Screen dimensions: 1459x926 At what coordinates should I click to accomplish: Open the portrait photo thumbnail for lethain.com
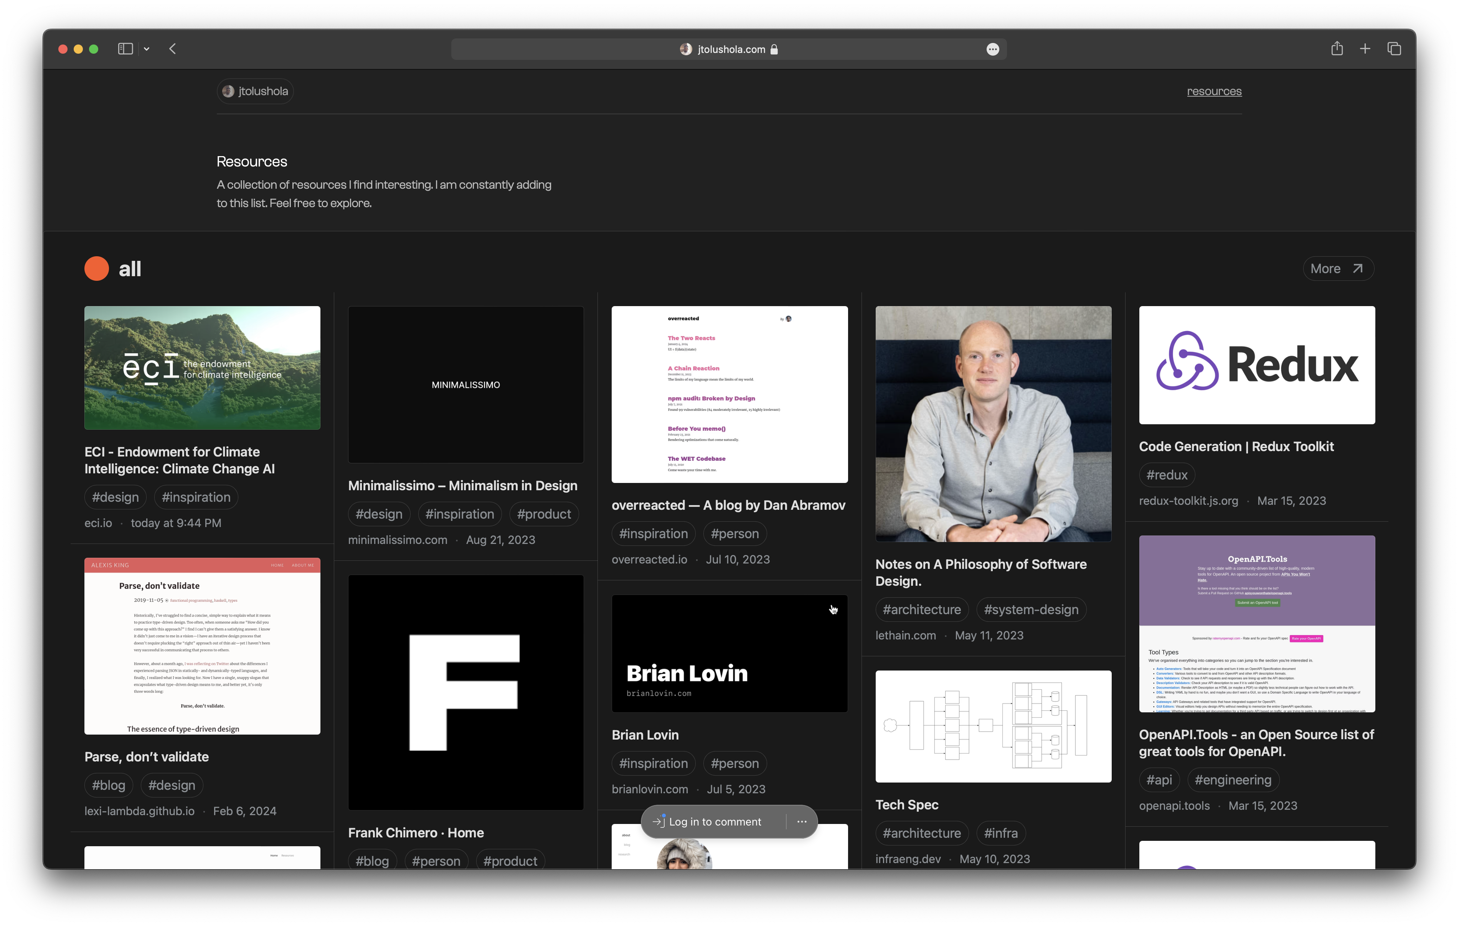pos(994,424)
